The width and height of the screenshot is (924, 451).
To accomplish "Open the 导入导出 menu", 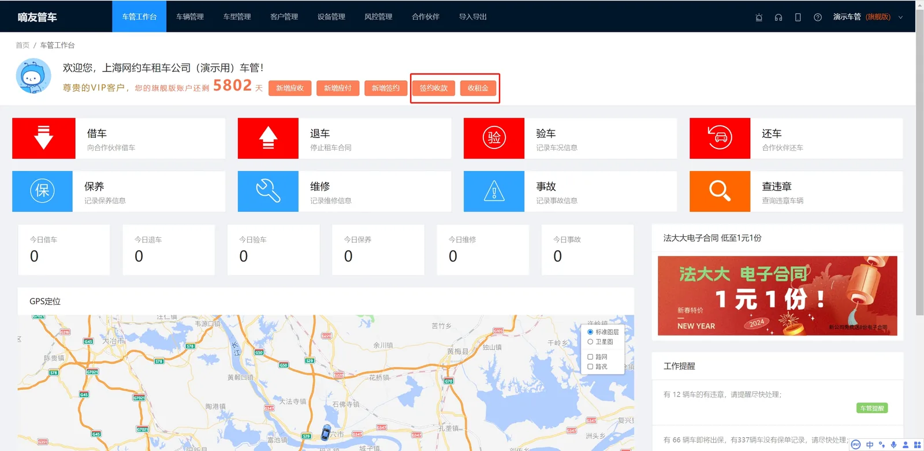I will click(473, 17).
